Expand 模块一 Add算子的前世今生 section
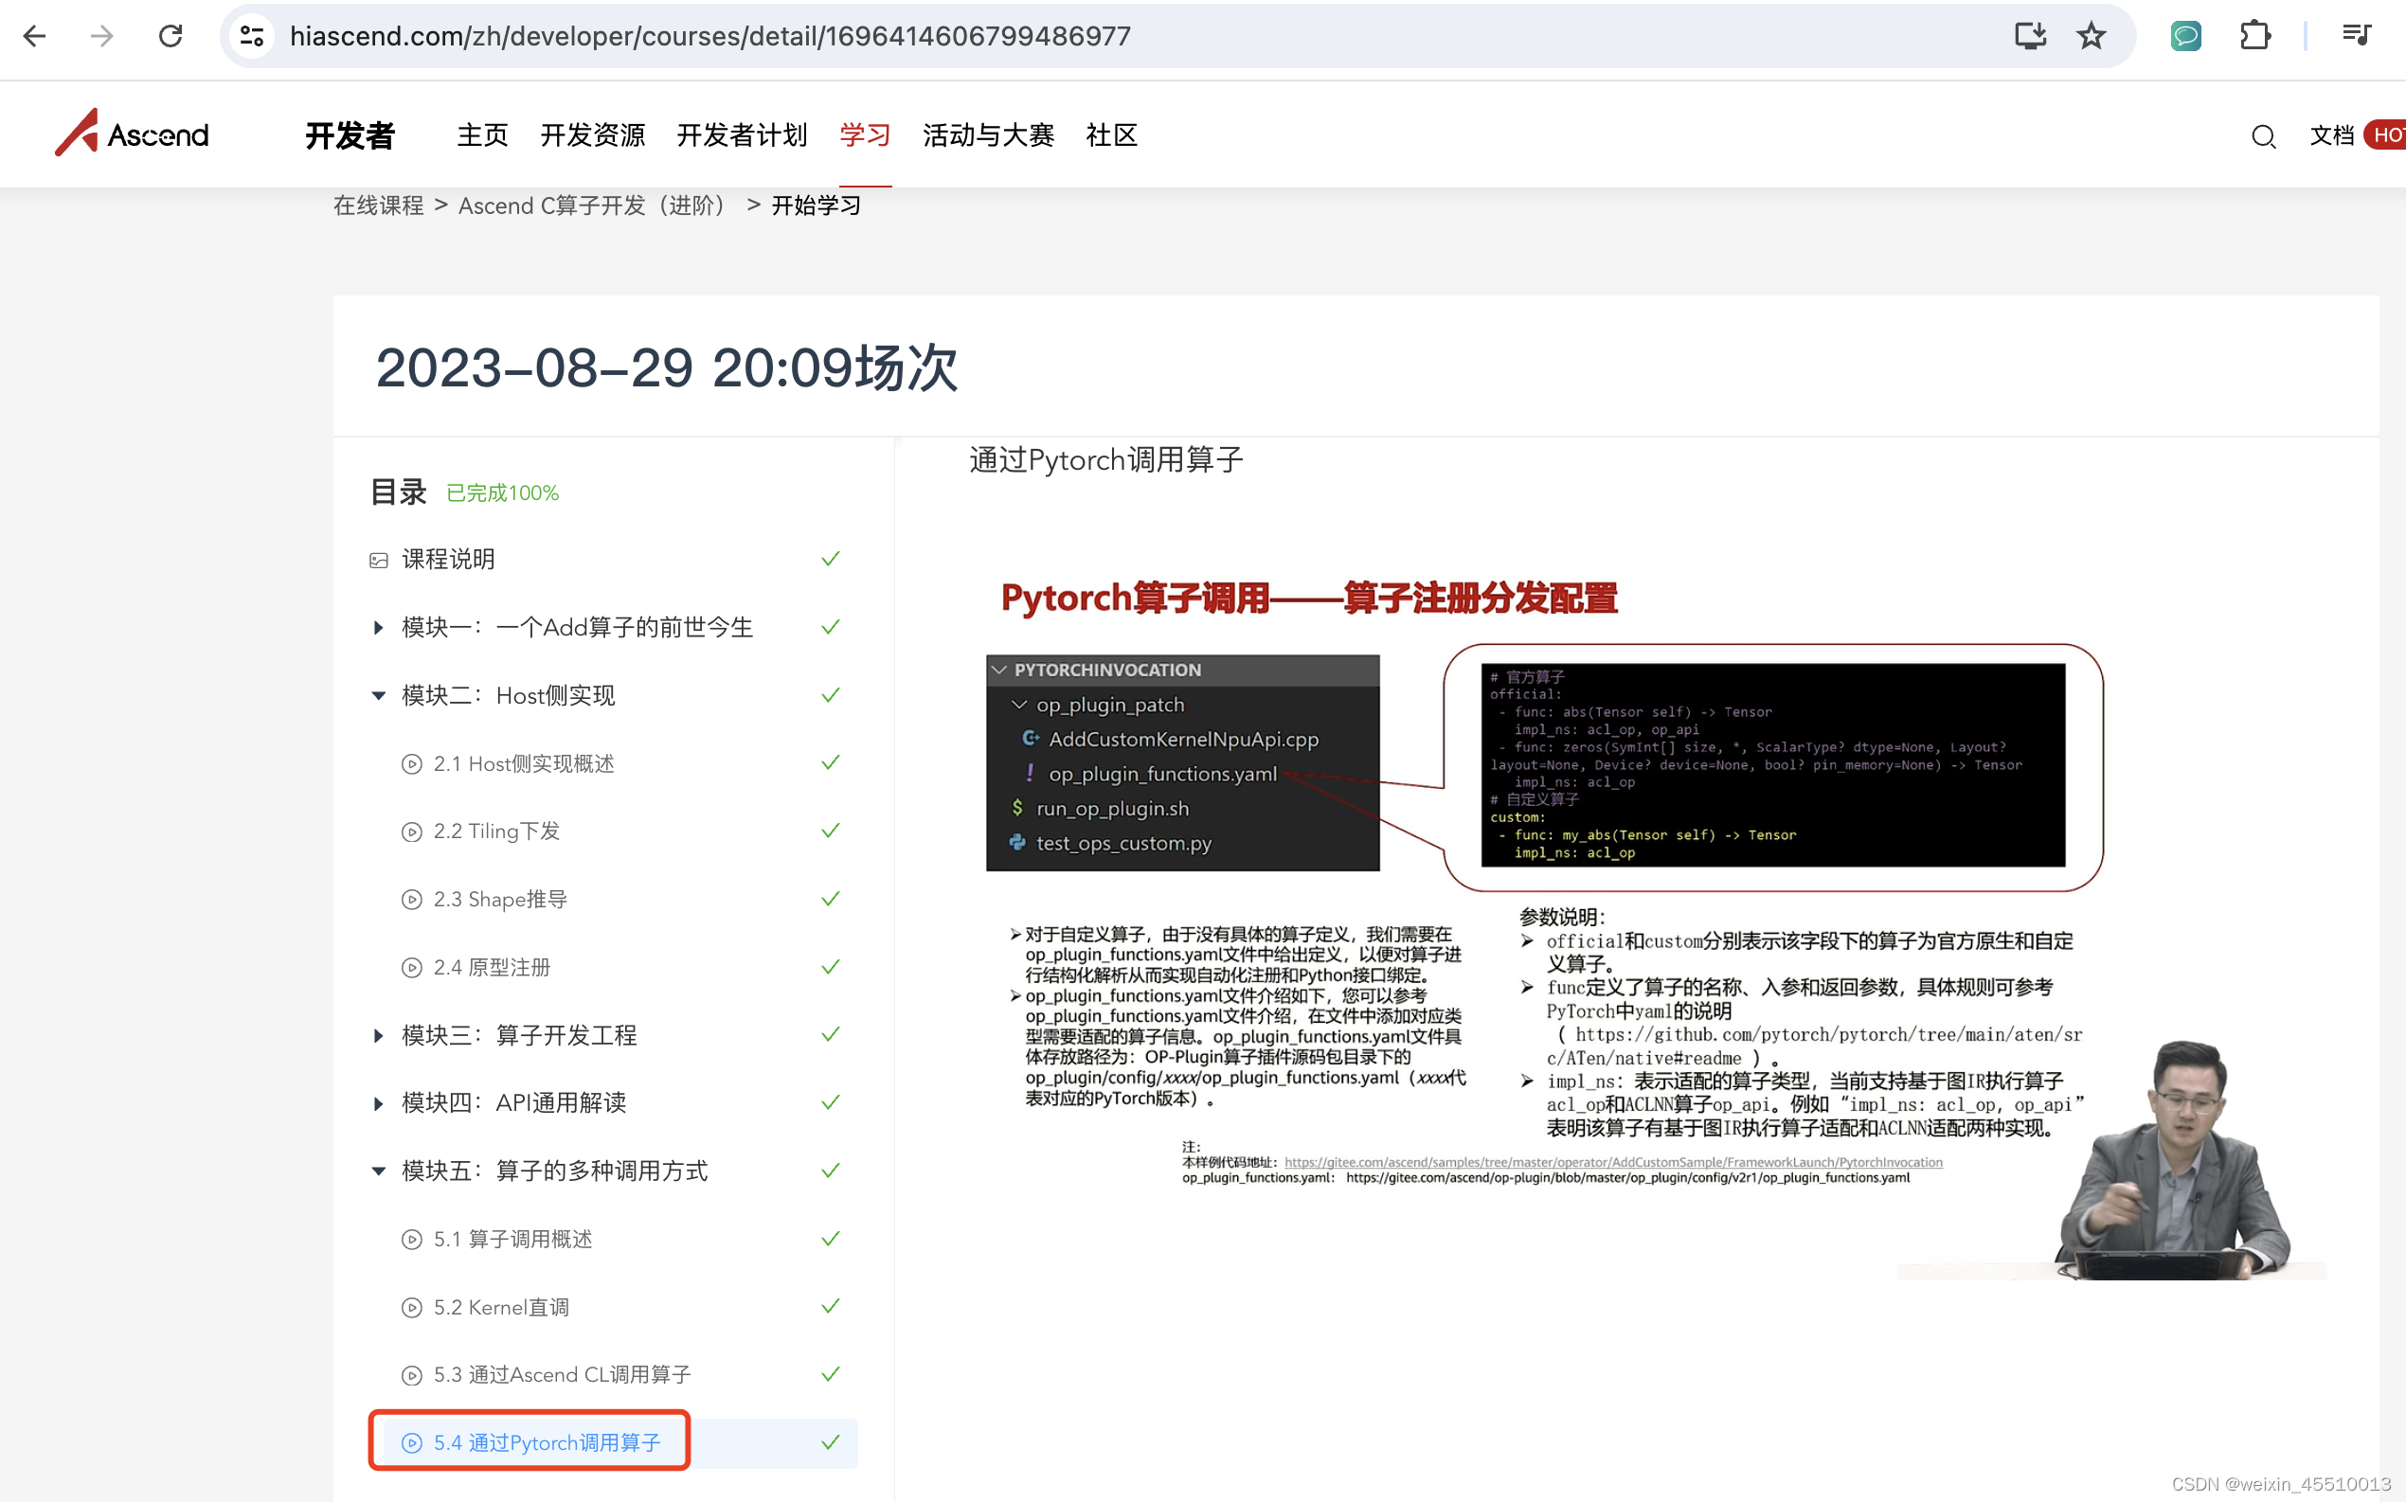2406x1502 pixels. pos(379,628)
